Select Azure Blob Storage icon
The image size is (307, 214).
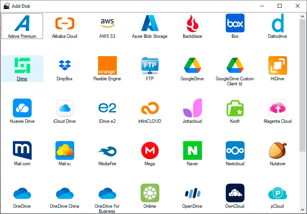click(x=150, y=23)
